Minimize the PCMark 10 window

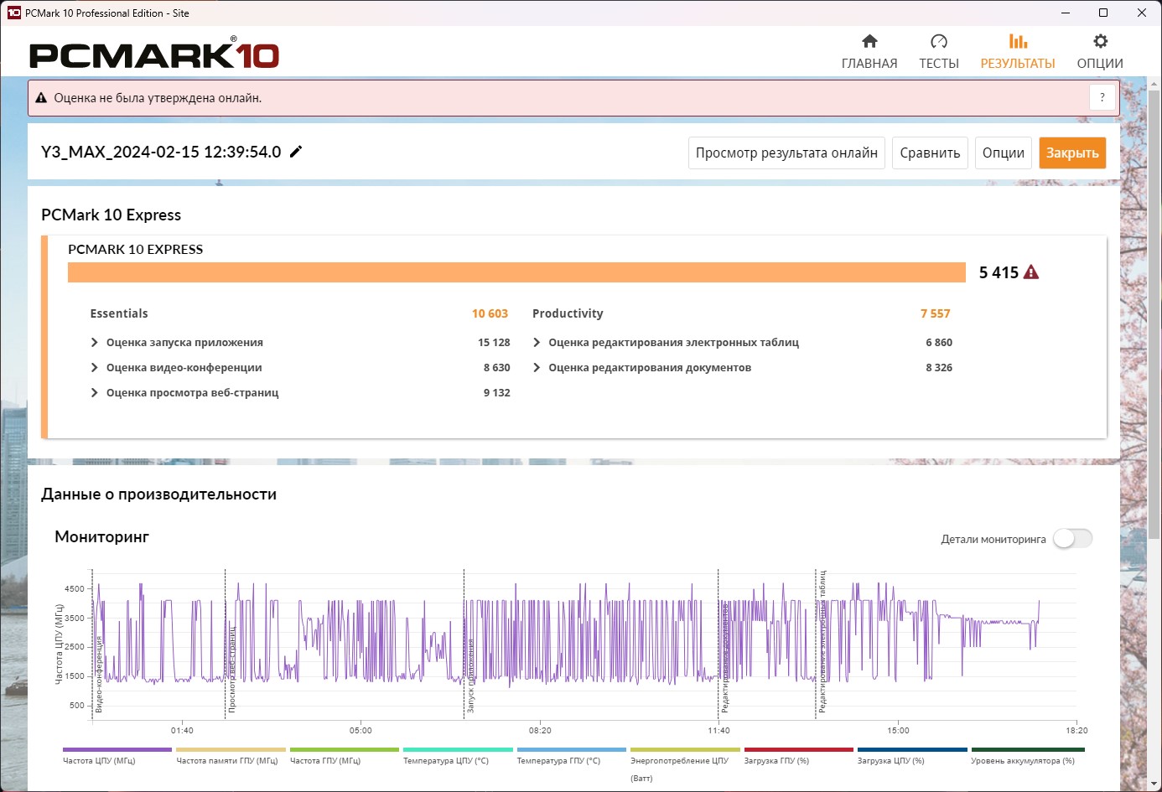(1066, 13)
